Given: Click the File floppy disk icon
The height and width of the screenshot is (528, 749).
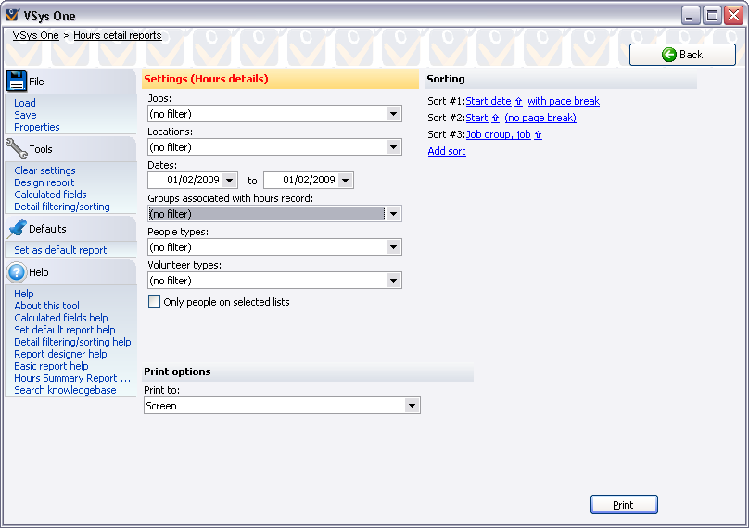Looking at the screenshot, I should pos(17,82).
